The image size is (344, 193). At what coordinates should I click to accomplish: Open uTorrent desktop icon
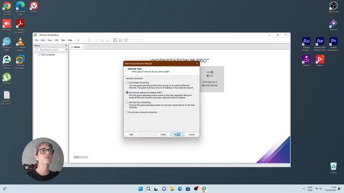(6, 79)
